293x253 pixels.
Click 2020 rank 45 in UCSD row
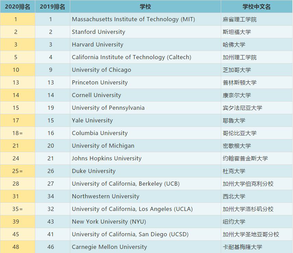[x=16, y=234]
